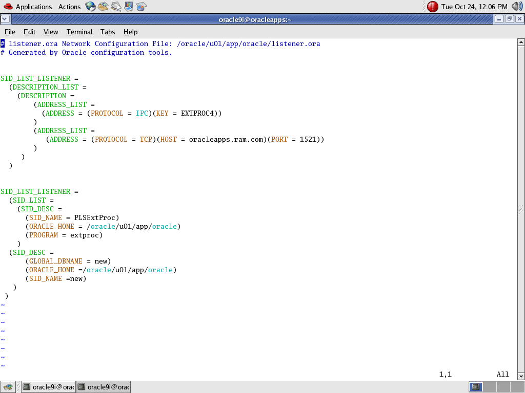
Task: Launch the word processor document icon
Action: 116,6
